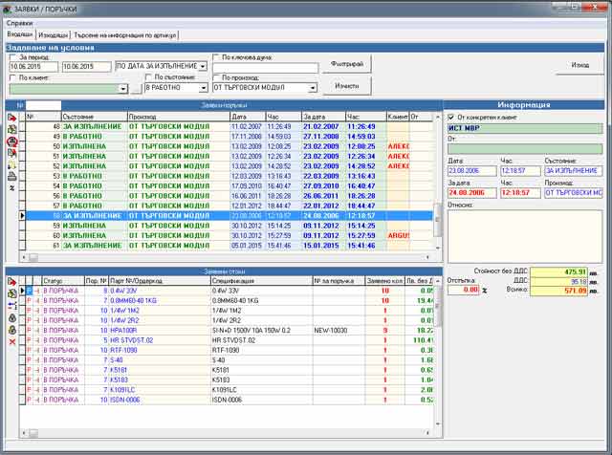Click the printer icon in requests toolbar
The width and height of the screenshot is (612, 455).
click(x=11, y=177)
